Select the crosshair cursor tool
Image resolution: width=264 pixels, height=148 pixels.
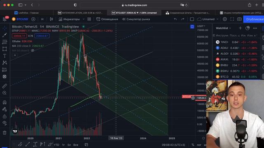point(5,28)
